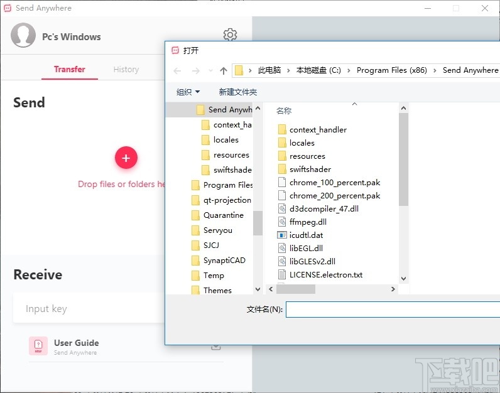Click the back navigation arrow in dialog
This screenshot has width=500, height=393.
coord(177,71)
